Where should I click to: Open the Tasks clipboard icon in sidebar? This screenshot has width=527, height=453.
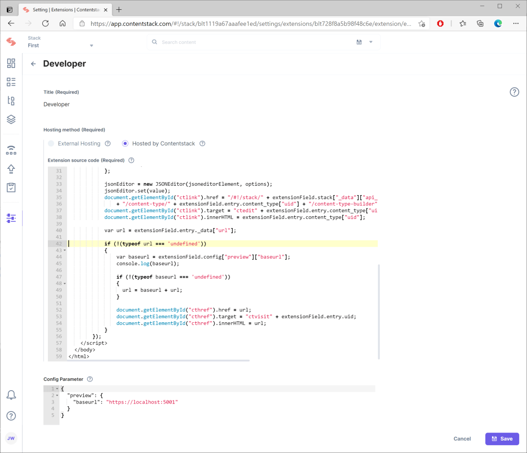point(11,187)
